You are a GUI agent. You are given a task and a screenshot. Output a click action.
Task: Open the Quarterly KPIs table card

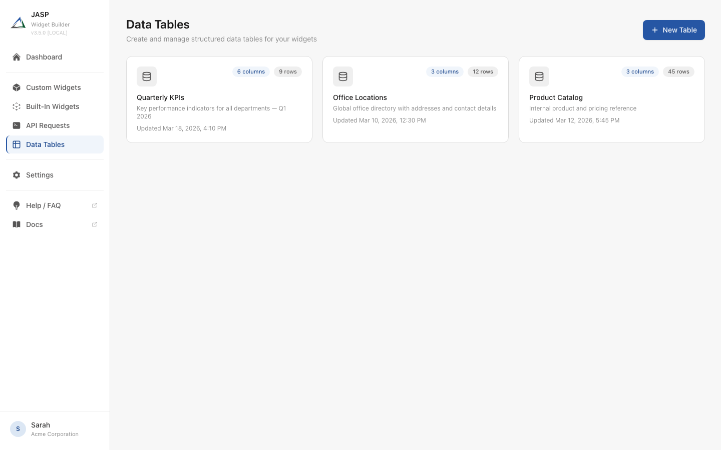(219, 99)
